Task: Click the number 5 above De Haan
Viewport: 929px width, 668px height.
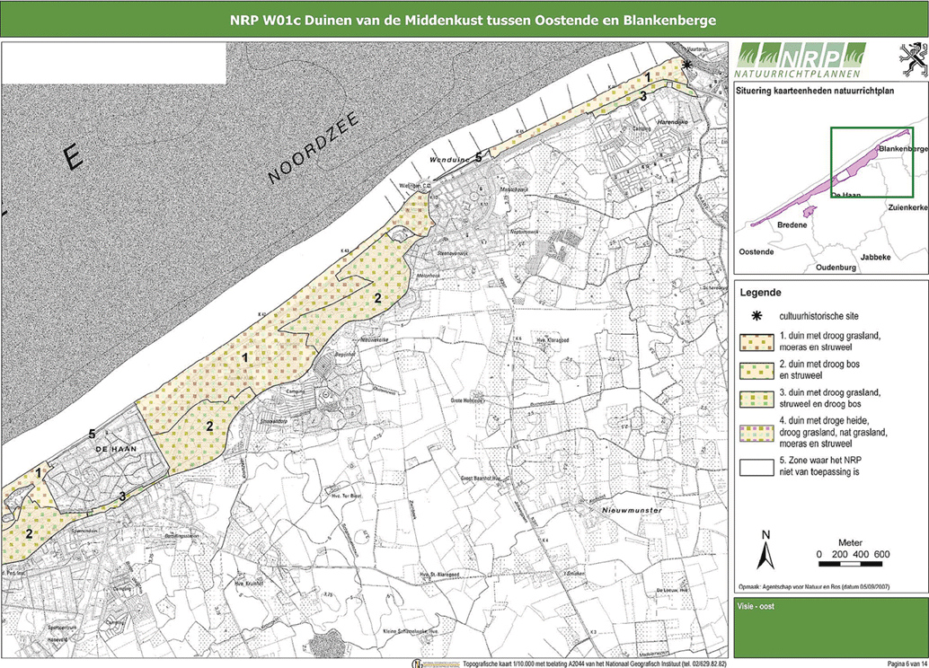Action: tap(92, 434)
